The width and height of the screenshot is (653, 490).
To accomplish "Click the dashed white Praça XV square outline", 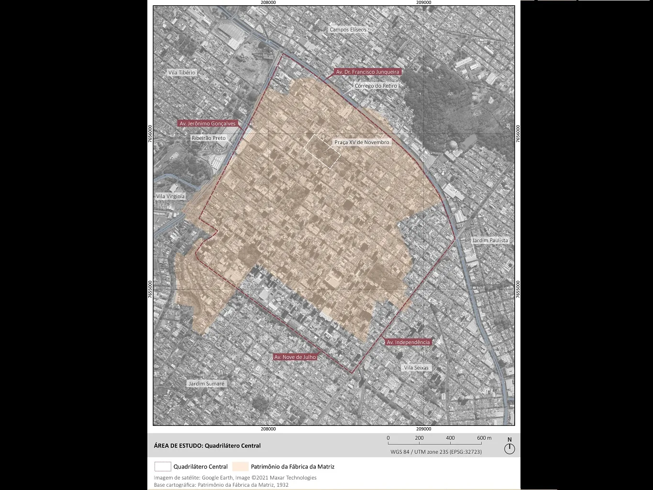I will pyautogui.click(x=322, y=151).
